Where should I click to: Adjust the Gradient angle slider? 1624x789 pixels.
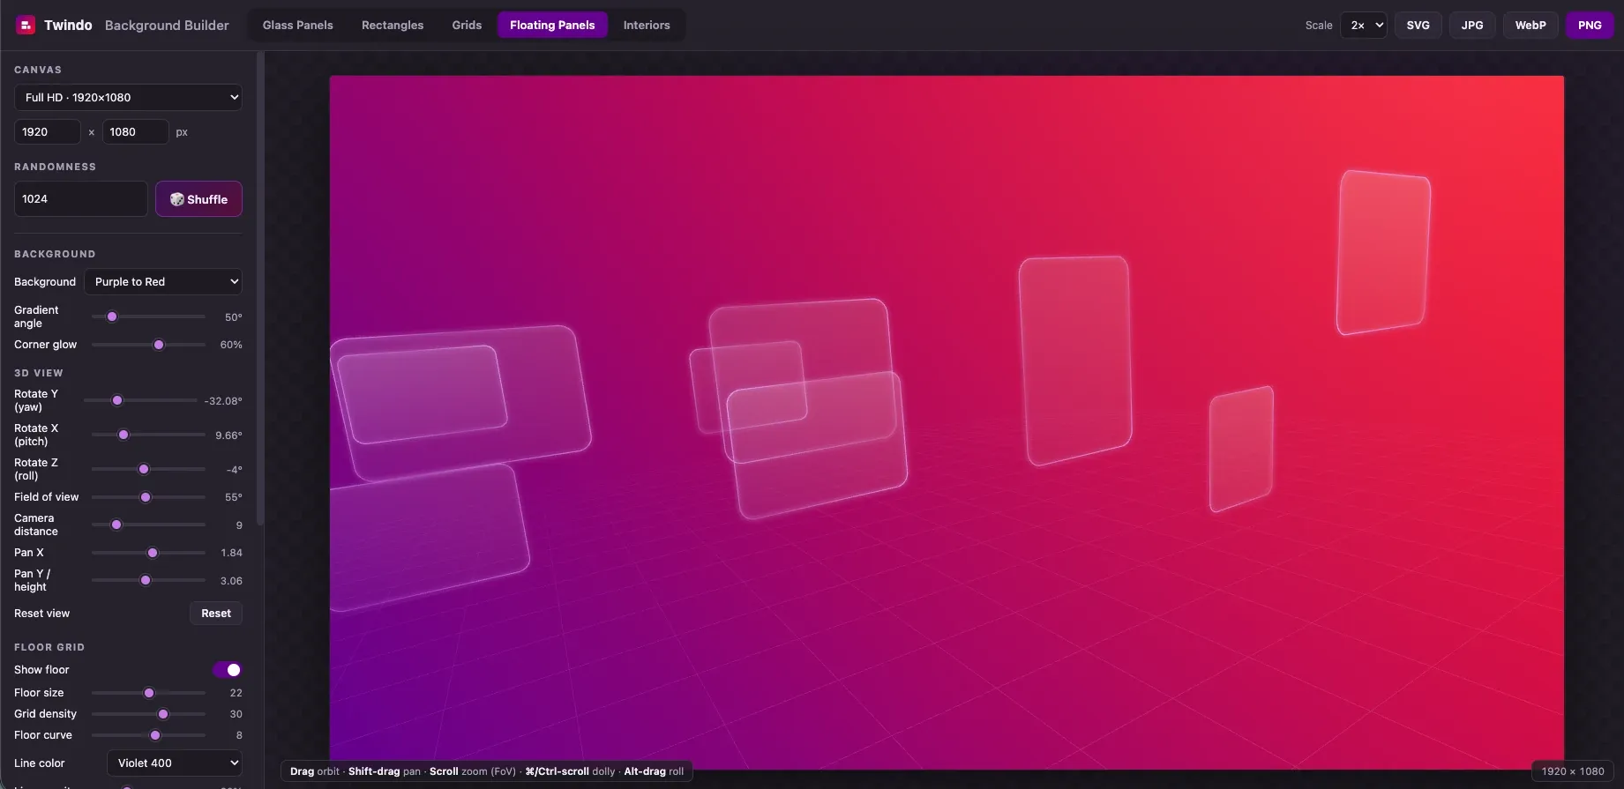pyautogui.click(x=148, y=316)
